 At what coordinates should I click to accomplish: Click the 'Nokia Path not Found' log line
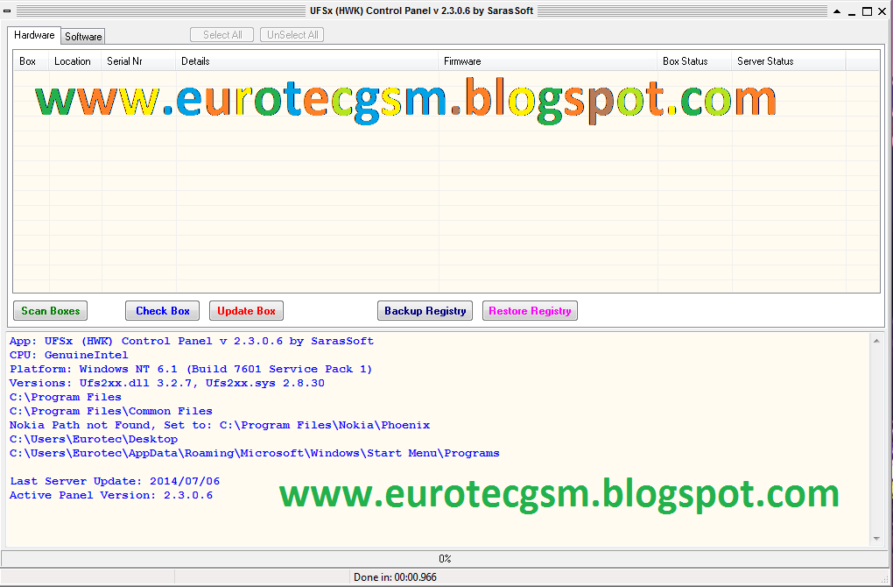coord(220,425)
